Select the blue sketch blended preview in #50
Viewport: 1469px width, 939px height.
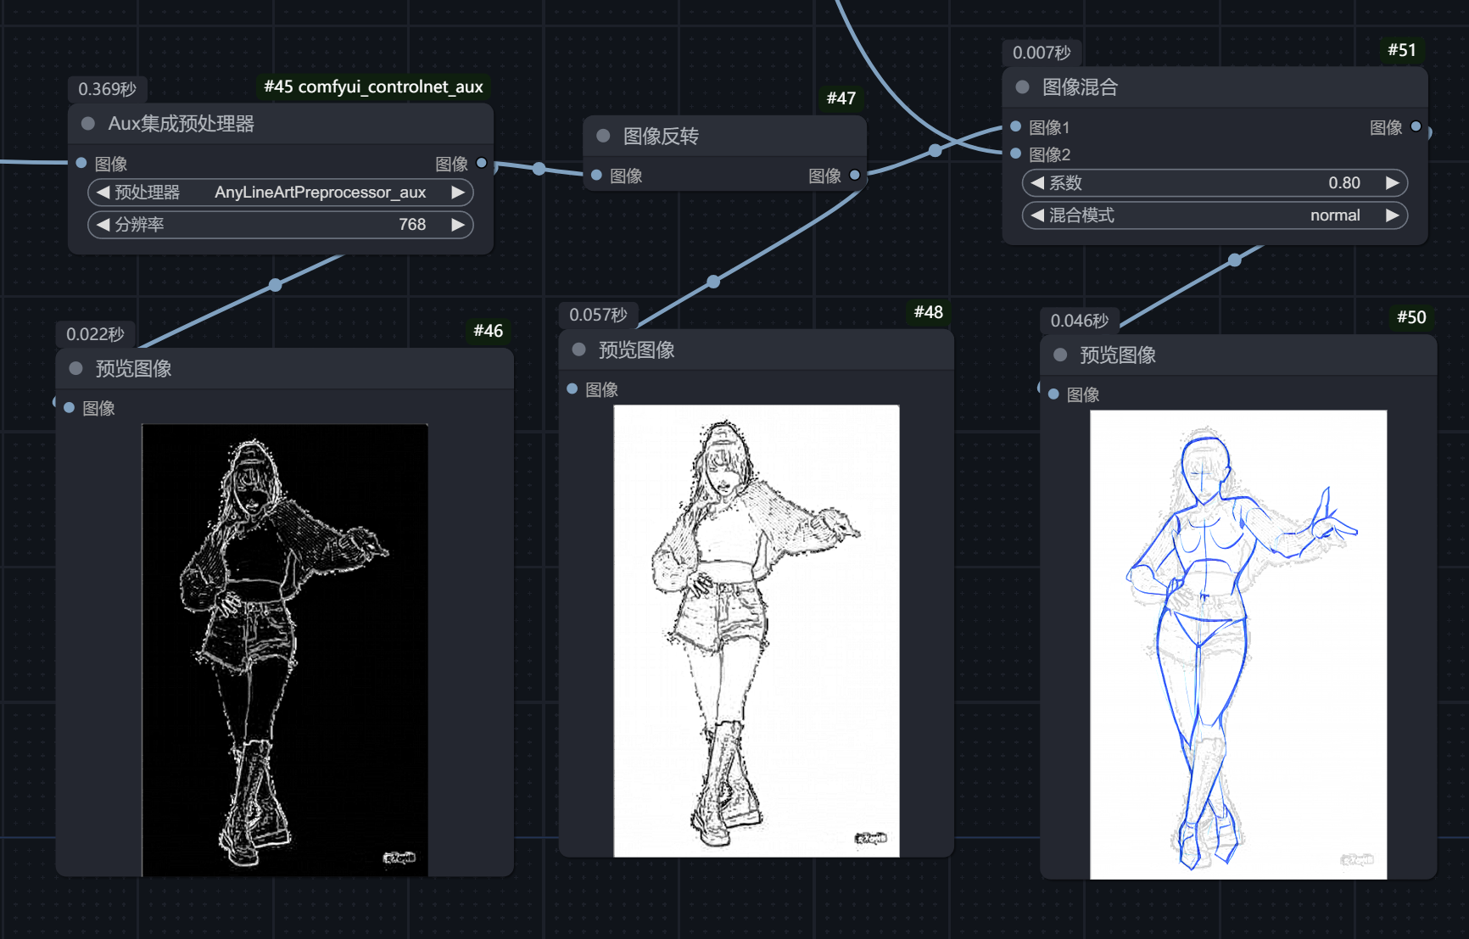pyautogui.click(x=1238, y=645)
